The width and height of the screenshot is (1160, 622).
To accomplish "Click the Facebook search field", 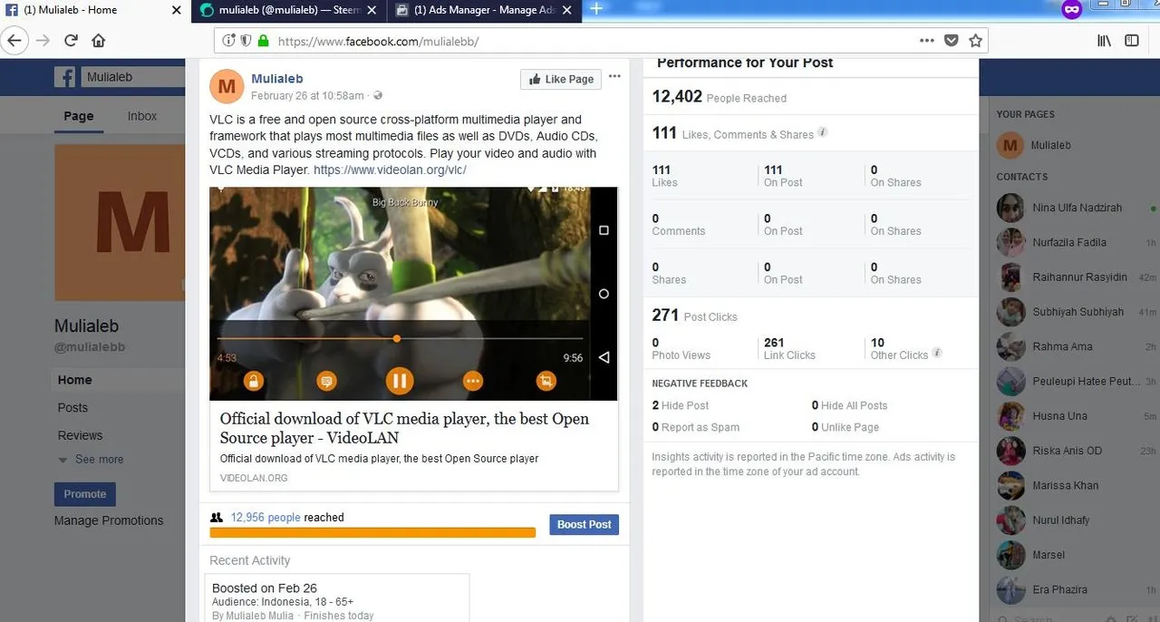I will 133,77.
